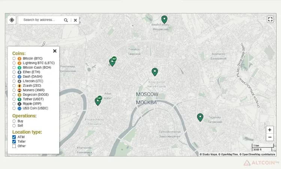Select the Ether (ETH) radio button
Viewport: 281px width, 169px height.
14,72
